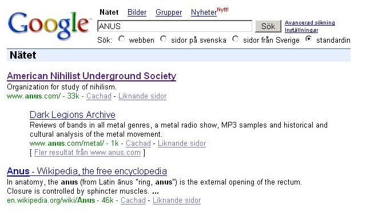Click Fler resultat från www.anus.com
Viewport: 370px width, 217px height.
tap(87, 152)
